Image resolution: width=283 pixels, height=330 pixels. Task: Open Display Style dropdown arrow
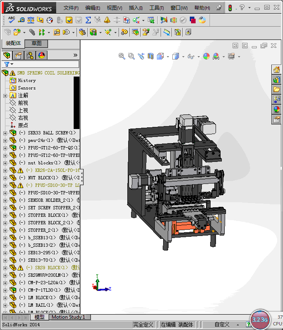point(183,57)
